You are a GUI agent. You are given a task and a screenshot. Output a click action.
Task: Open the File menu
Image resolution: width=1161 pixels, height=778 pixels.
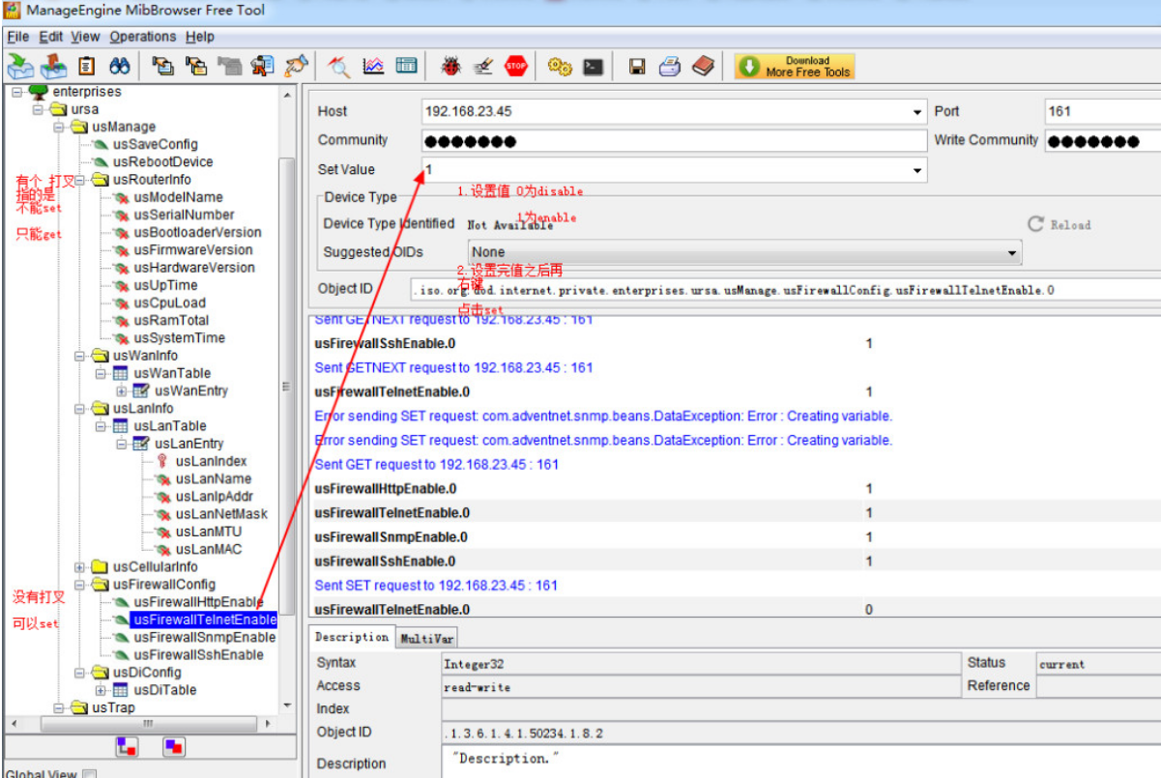point(18,37)
